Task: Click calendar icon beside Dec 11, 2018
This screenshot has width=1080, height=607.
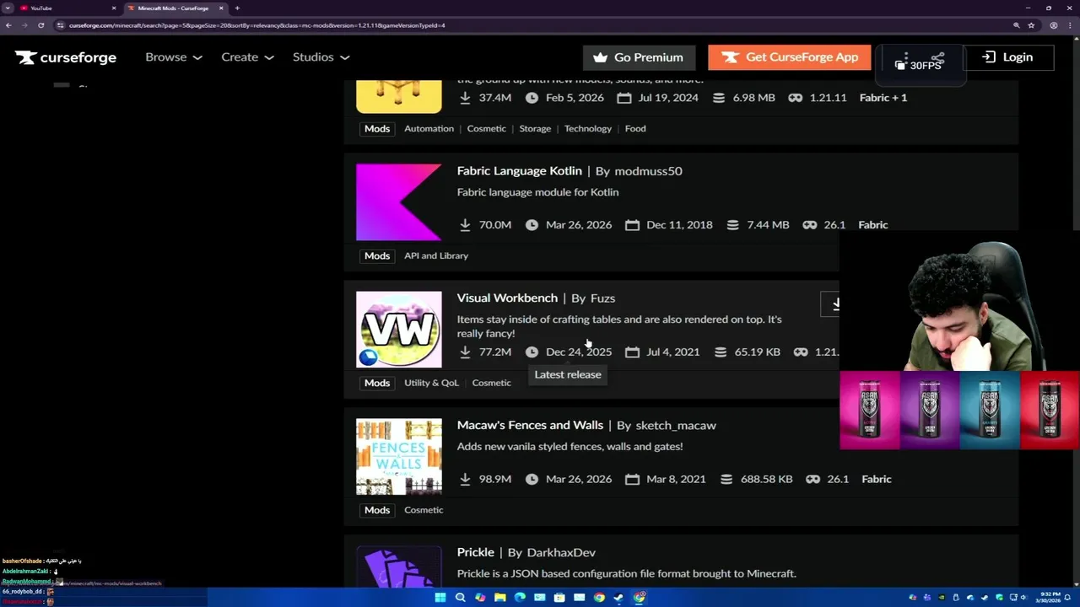Action: coord(632,225)
